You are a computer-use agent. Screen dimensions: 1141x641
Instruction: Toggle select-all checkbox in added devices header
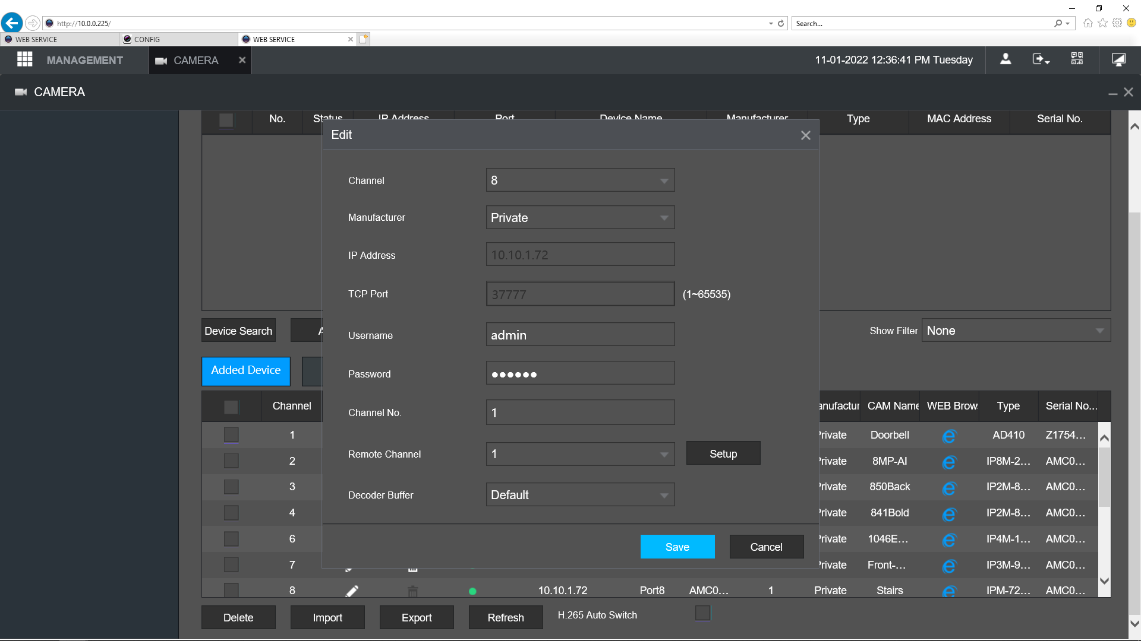pos(231,407)
